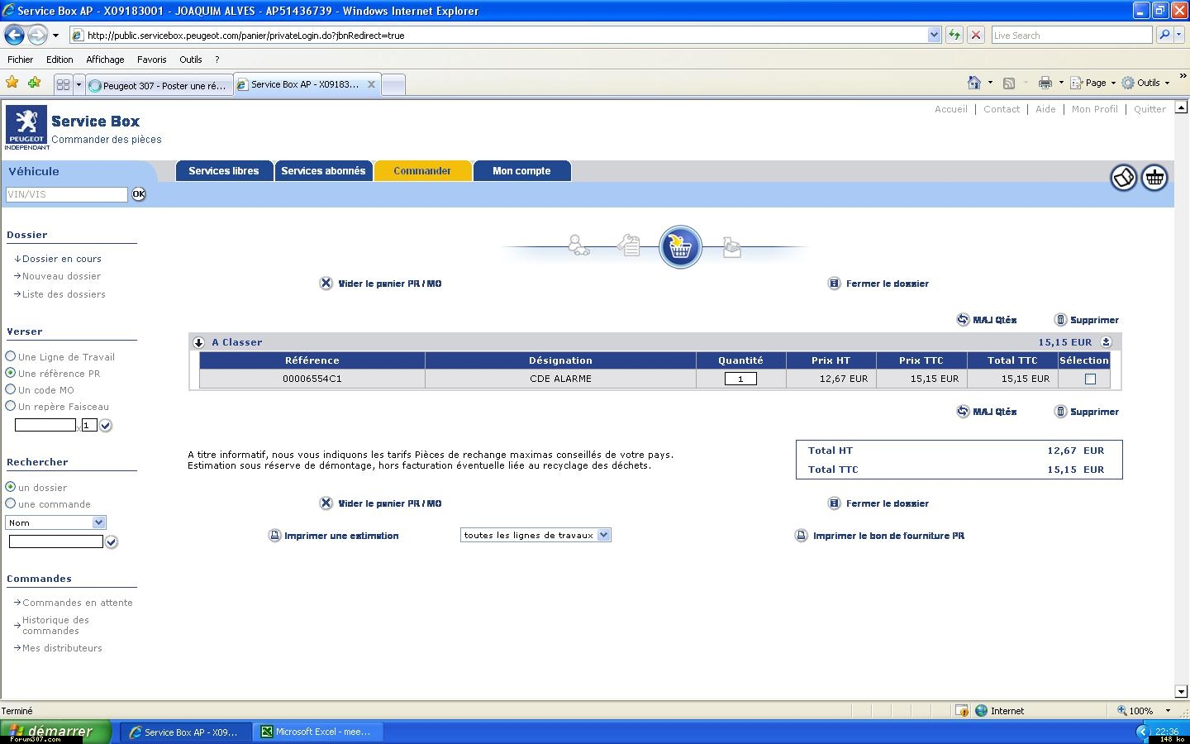Open 'Commandes en attente' link

coord(78,603)
